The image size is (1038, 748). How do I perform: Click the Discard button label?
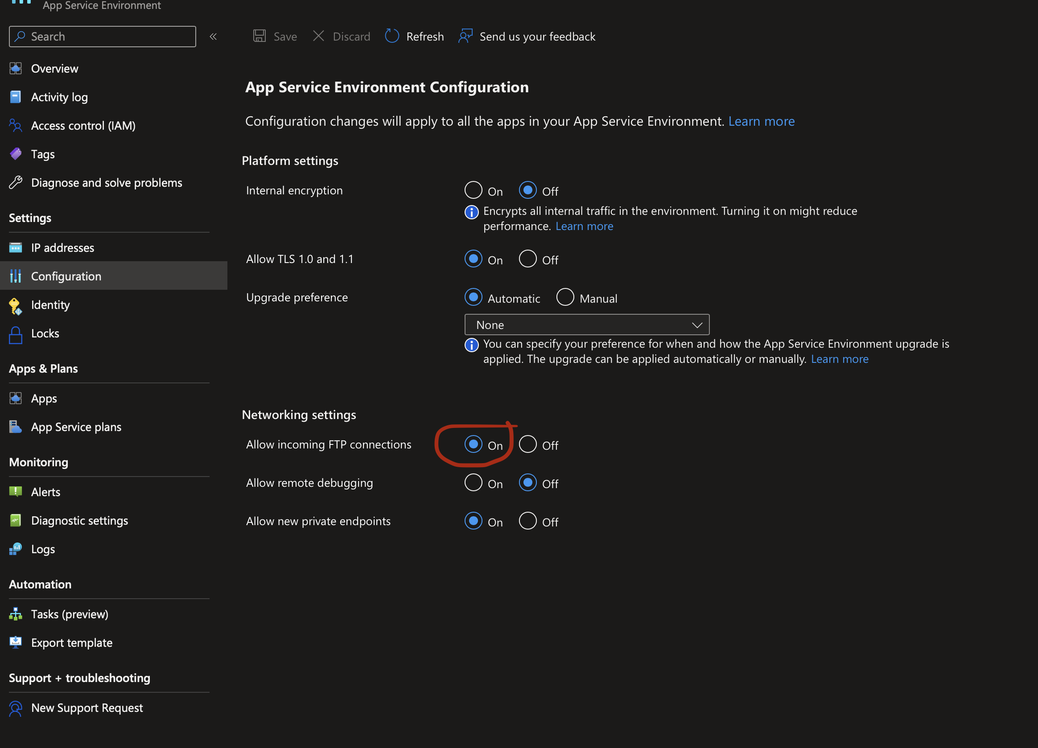coord(351,36)
